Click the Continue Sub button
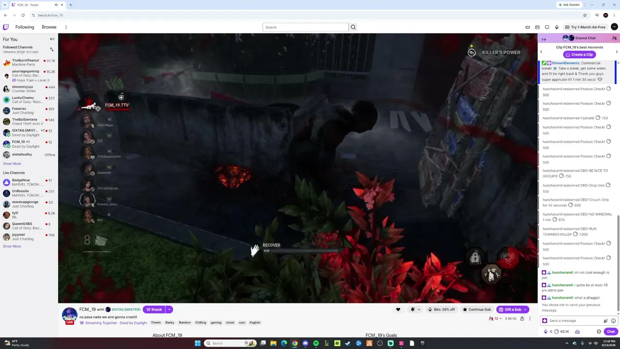Viewport: 620px width, 349px height. 477,309
